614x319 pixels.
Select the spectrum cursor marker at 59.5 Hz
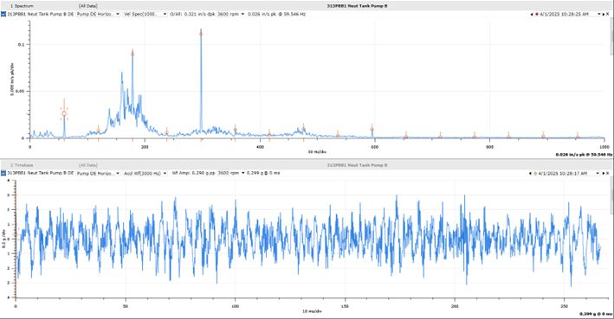click(64, 114)
